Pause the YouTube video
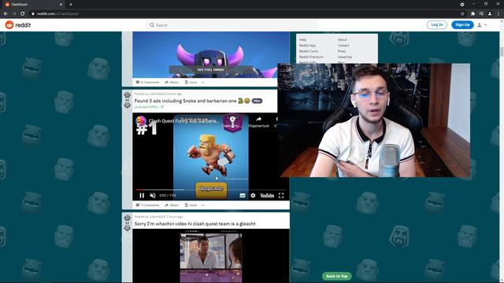The height and width of the screenshot is (283, 504). [x=142, y=196]
